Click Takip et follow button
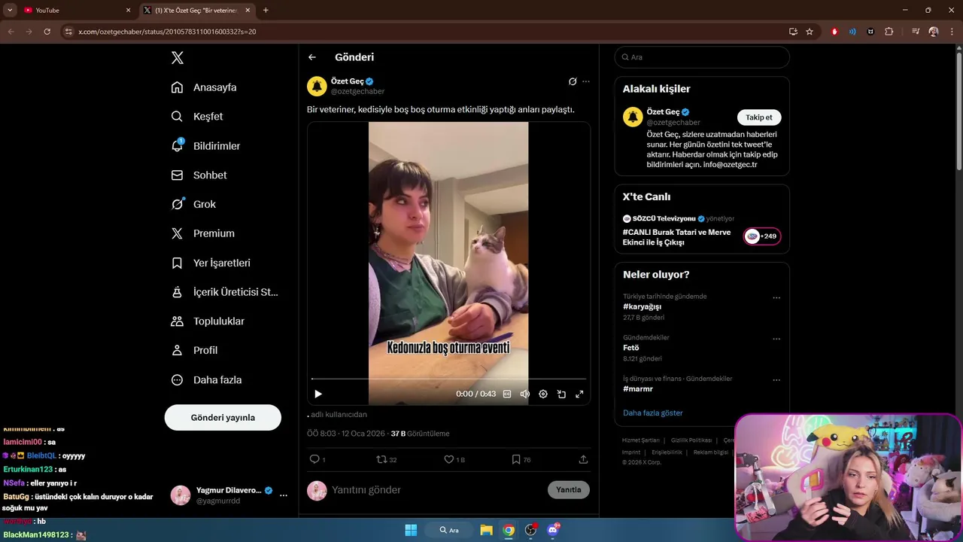This screenshot has height=542, width=963. point(759,117)
